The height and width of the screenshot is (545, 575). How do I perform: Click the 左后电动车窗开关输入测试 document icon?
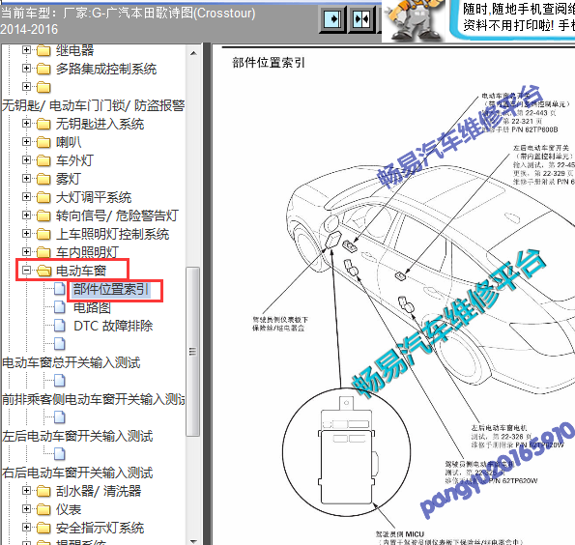point(60,417)
